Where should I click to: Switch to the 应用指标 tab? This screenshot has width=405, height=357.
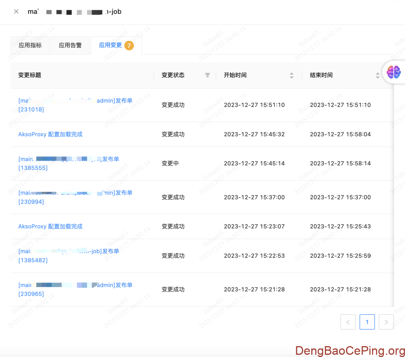(x=30, y=45)
